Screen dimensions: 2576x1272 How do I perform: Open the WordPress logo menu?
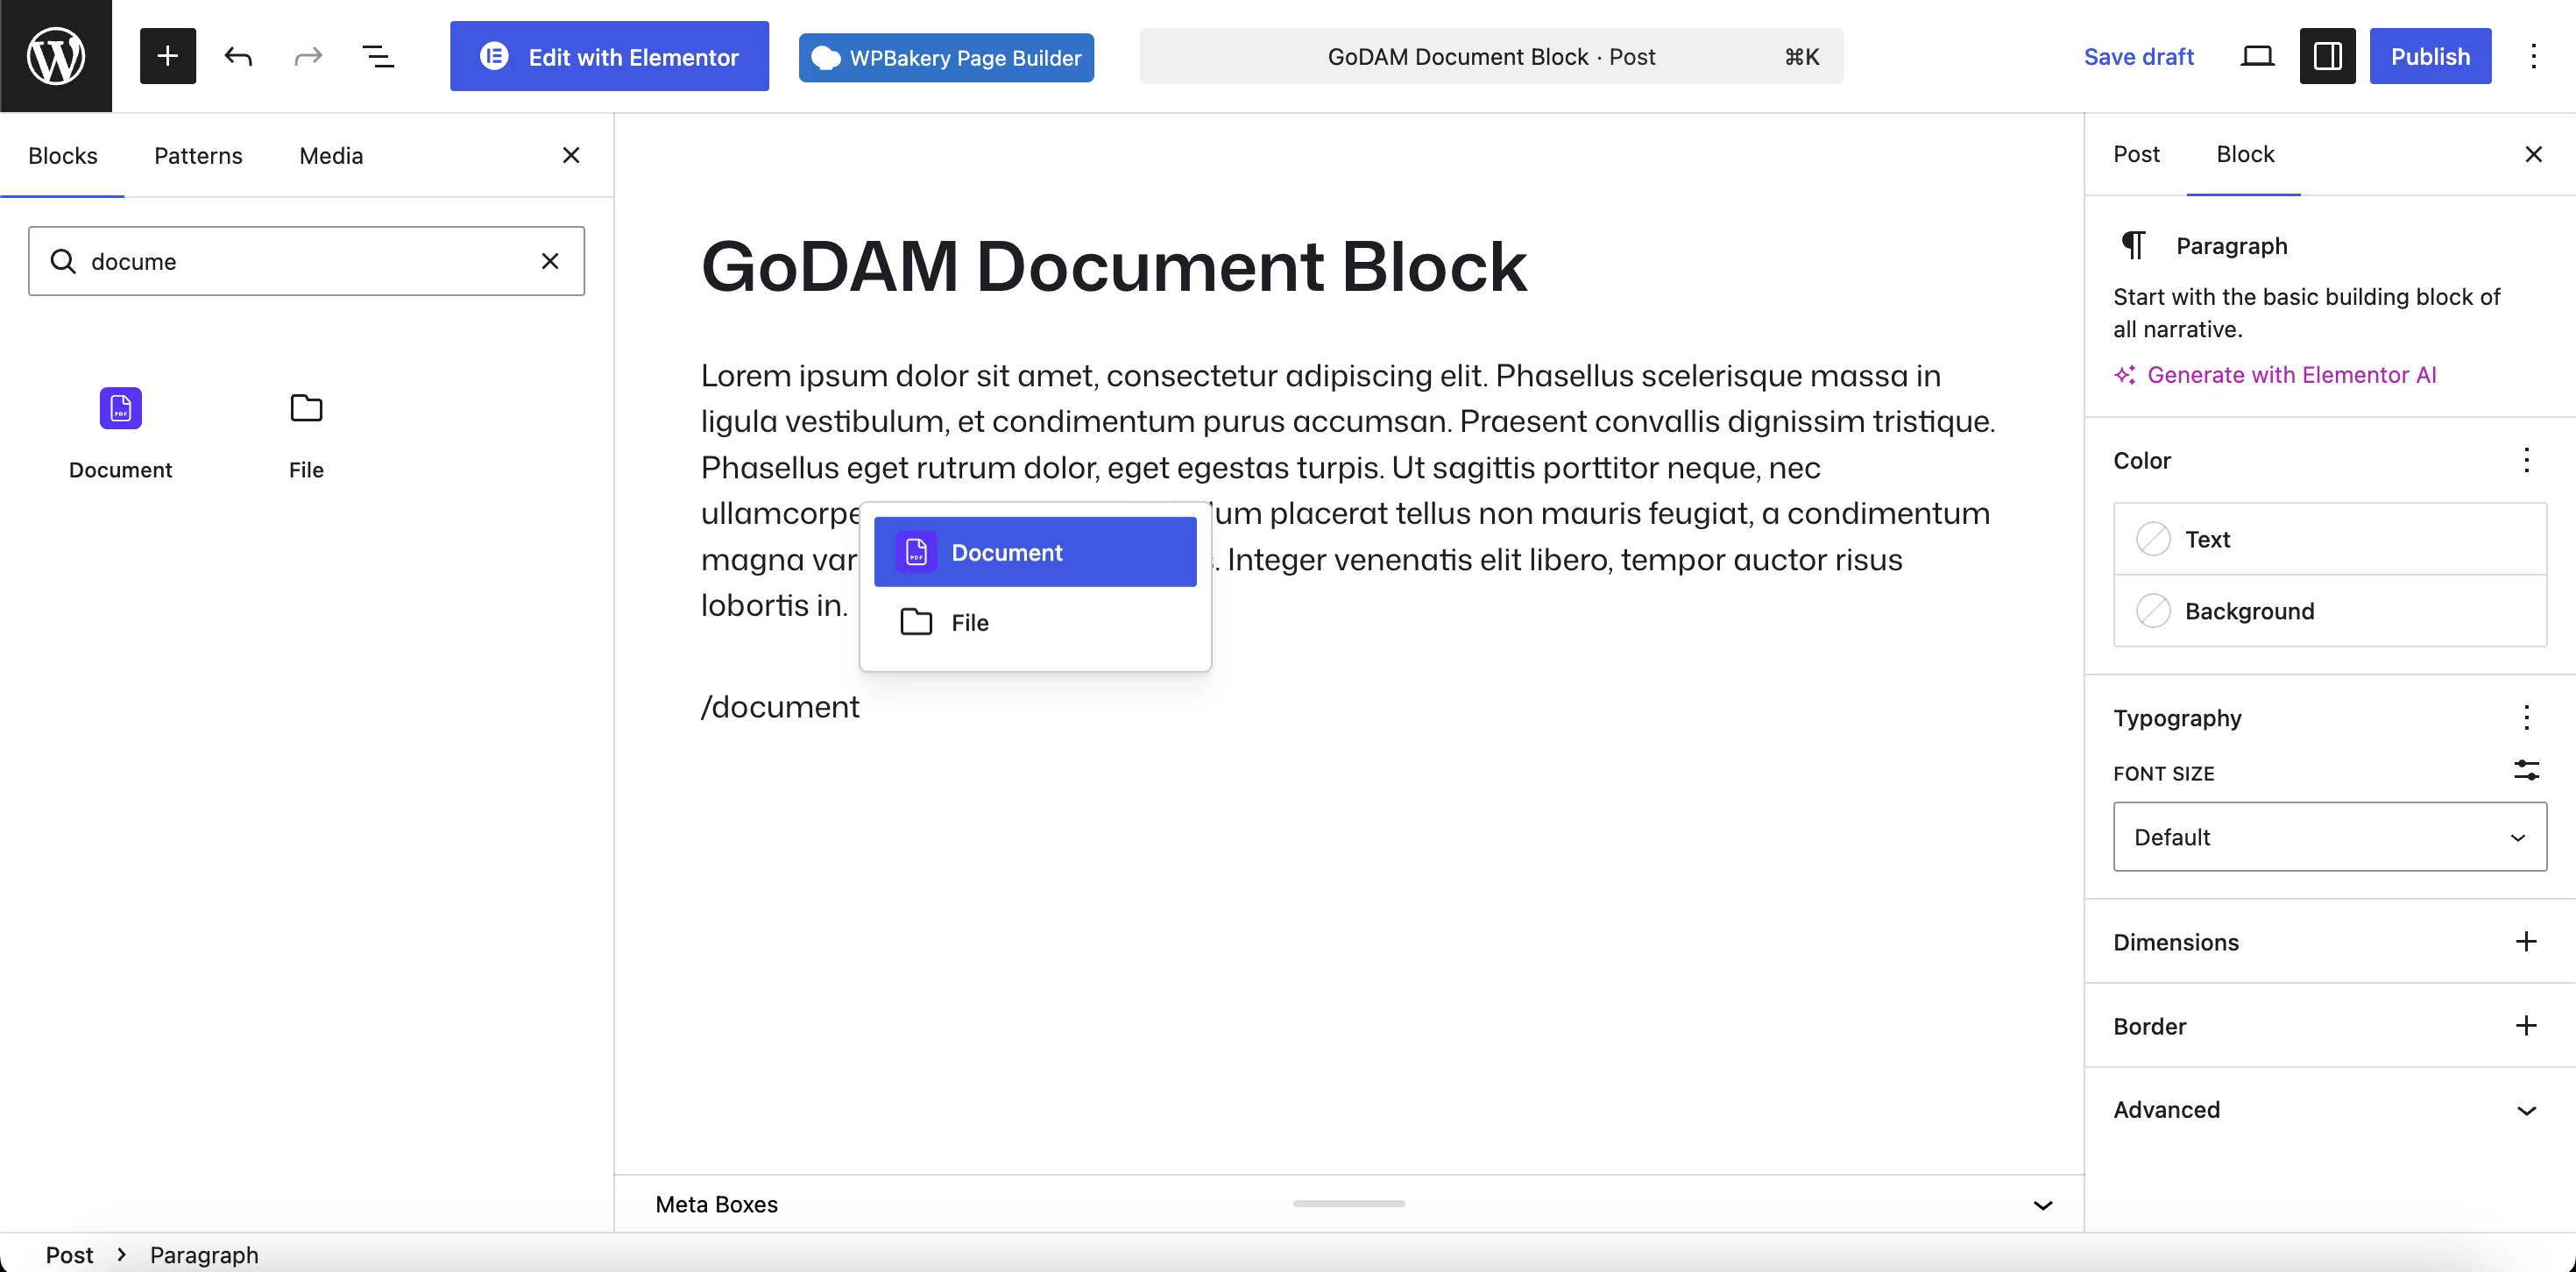[56, 56]
